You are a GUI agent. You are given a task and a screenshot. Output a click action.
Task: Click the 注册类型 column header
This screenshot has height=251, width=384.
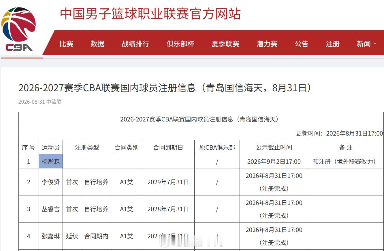(x=87, y=147)
